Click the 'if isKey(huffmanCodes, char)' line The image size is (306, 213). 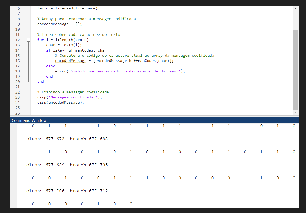tap(77, 50)
